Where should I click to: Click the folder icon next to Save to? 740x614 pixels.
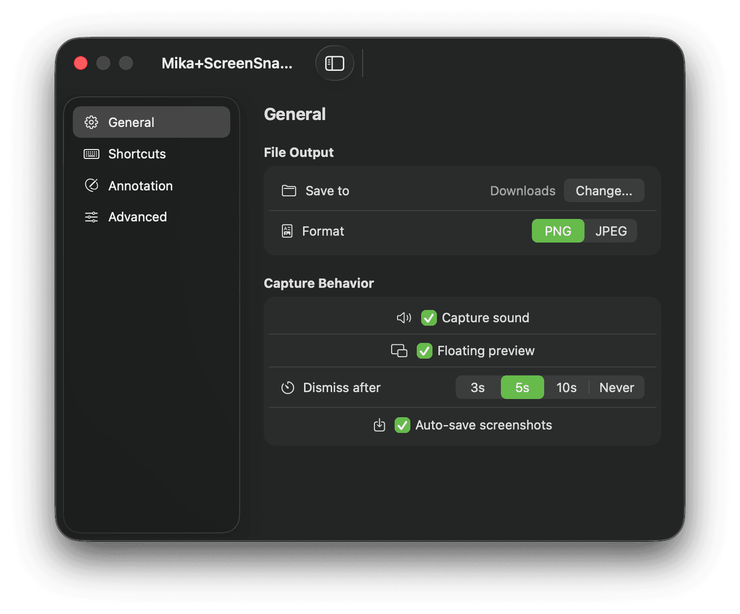289,191
